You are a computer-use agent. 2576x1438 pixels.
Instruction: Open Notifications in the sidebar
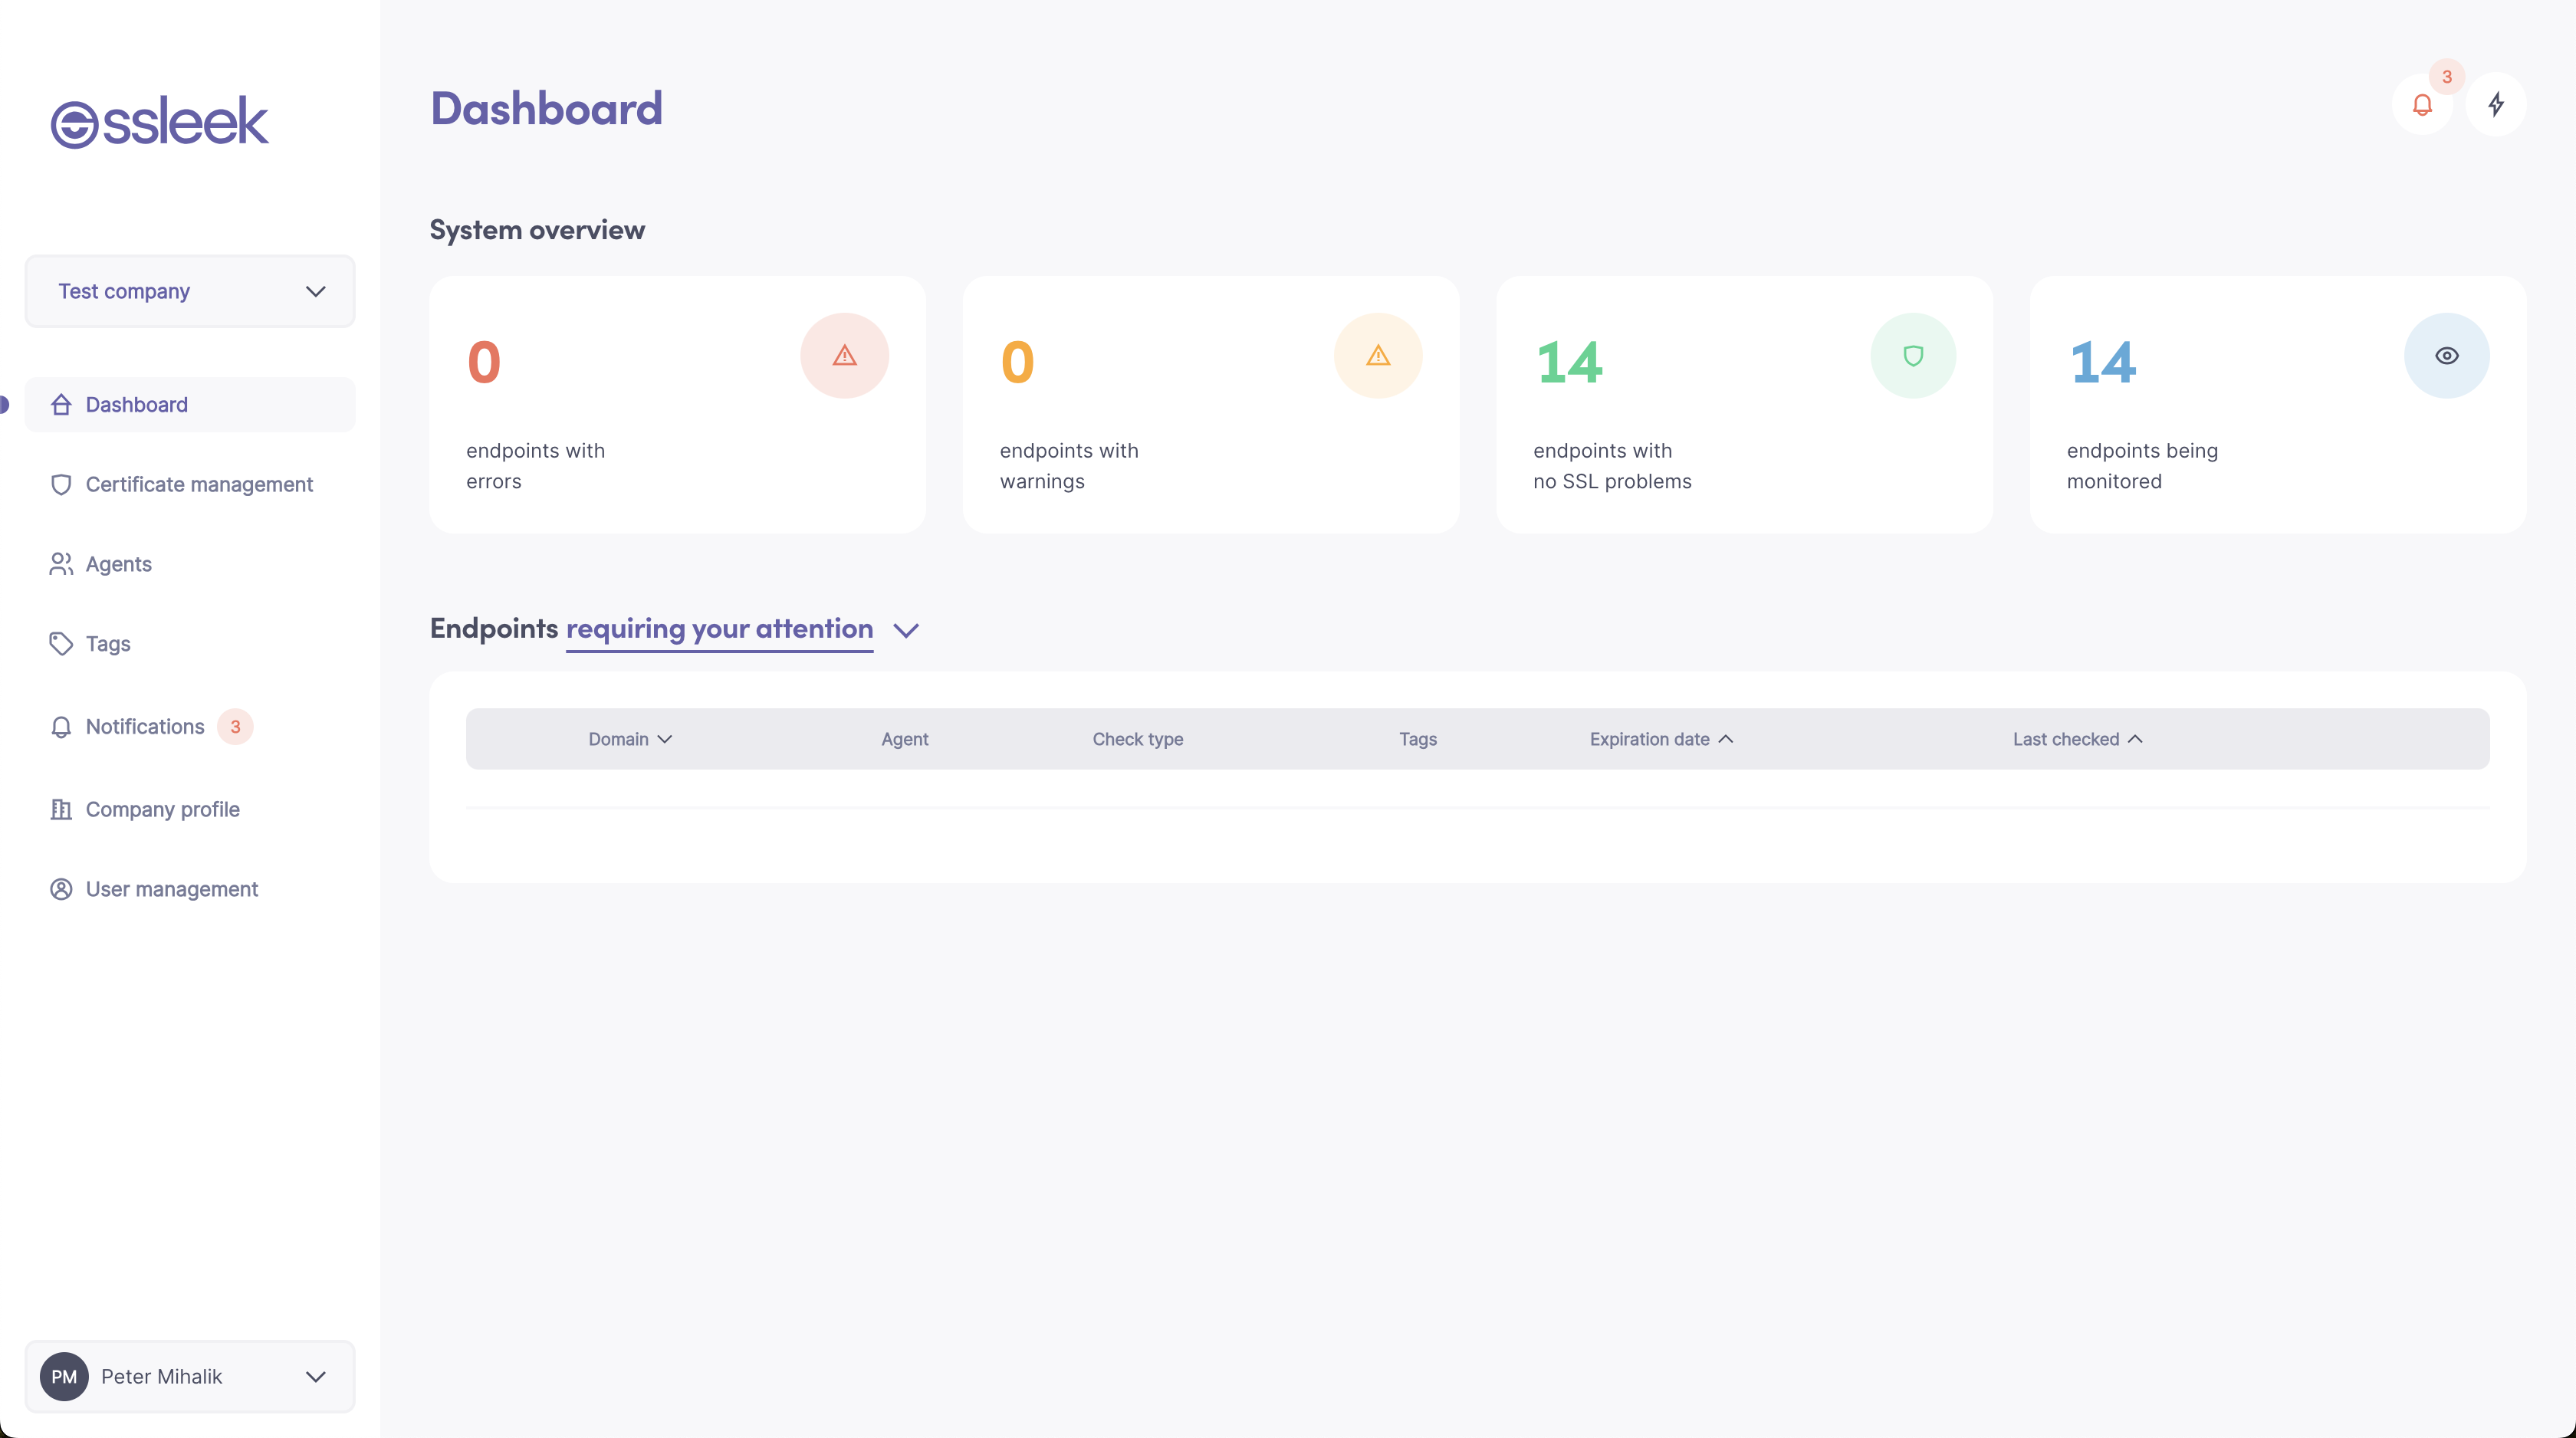pyautogui.click(x=145, y=727)
